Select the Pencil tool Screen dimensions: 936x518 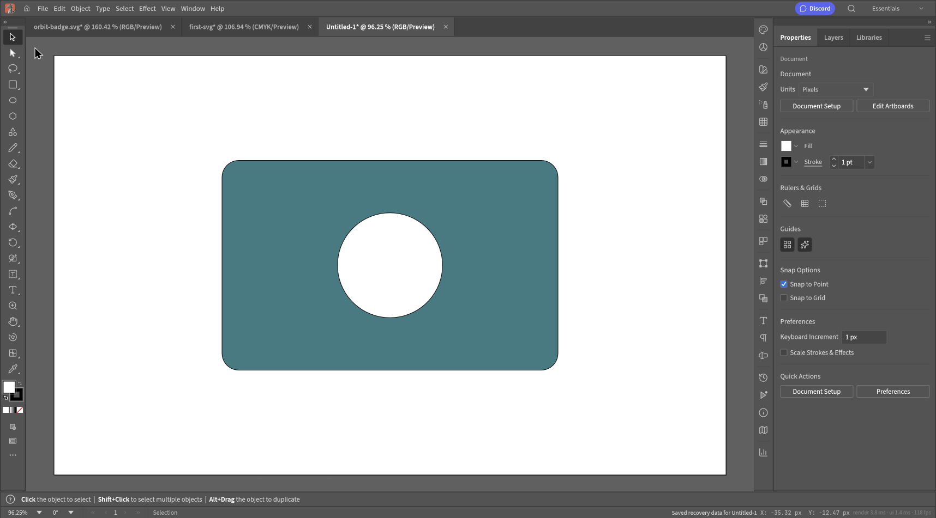pos(13,148)
